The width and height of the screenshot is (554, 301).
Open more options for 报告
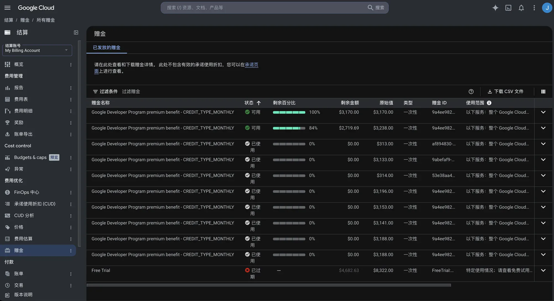[x=71, y=88]
